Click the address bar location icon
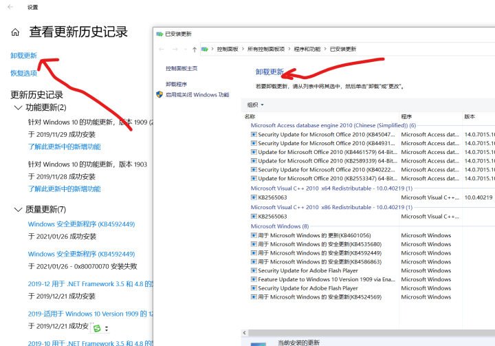 point(205,49)
